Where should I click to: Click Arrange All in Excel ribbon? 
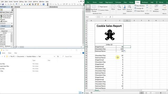click(139, 8)
